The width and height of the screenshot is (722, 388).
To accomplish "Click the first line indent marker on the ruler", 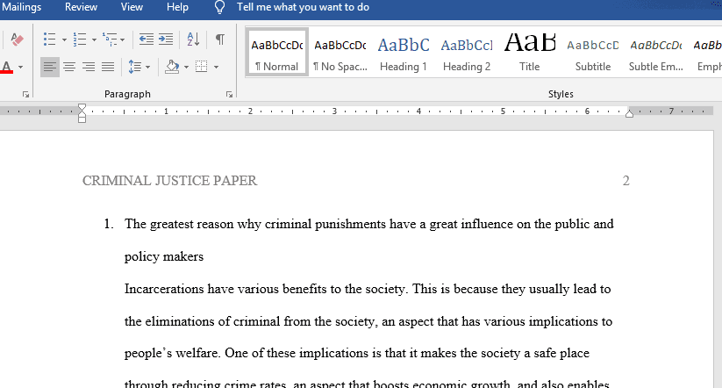I will coord(82,108).
